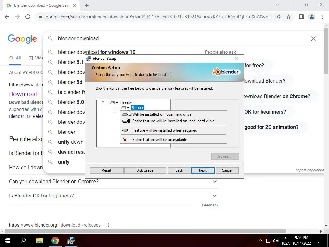This screenshot has height=247, width=329.
Task: Click the page vertical scrollbar thumb
Action: click(326, 50)
